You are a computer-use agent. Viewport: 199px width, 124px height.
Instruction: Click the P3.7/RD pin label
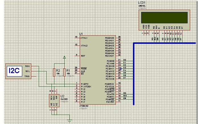tap(110, 102)
